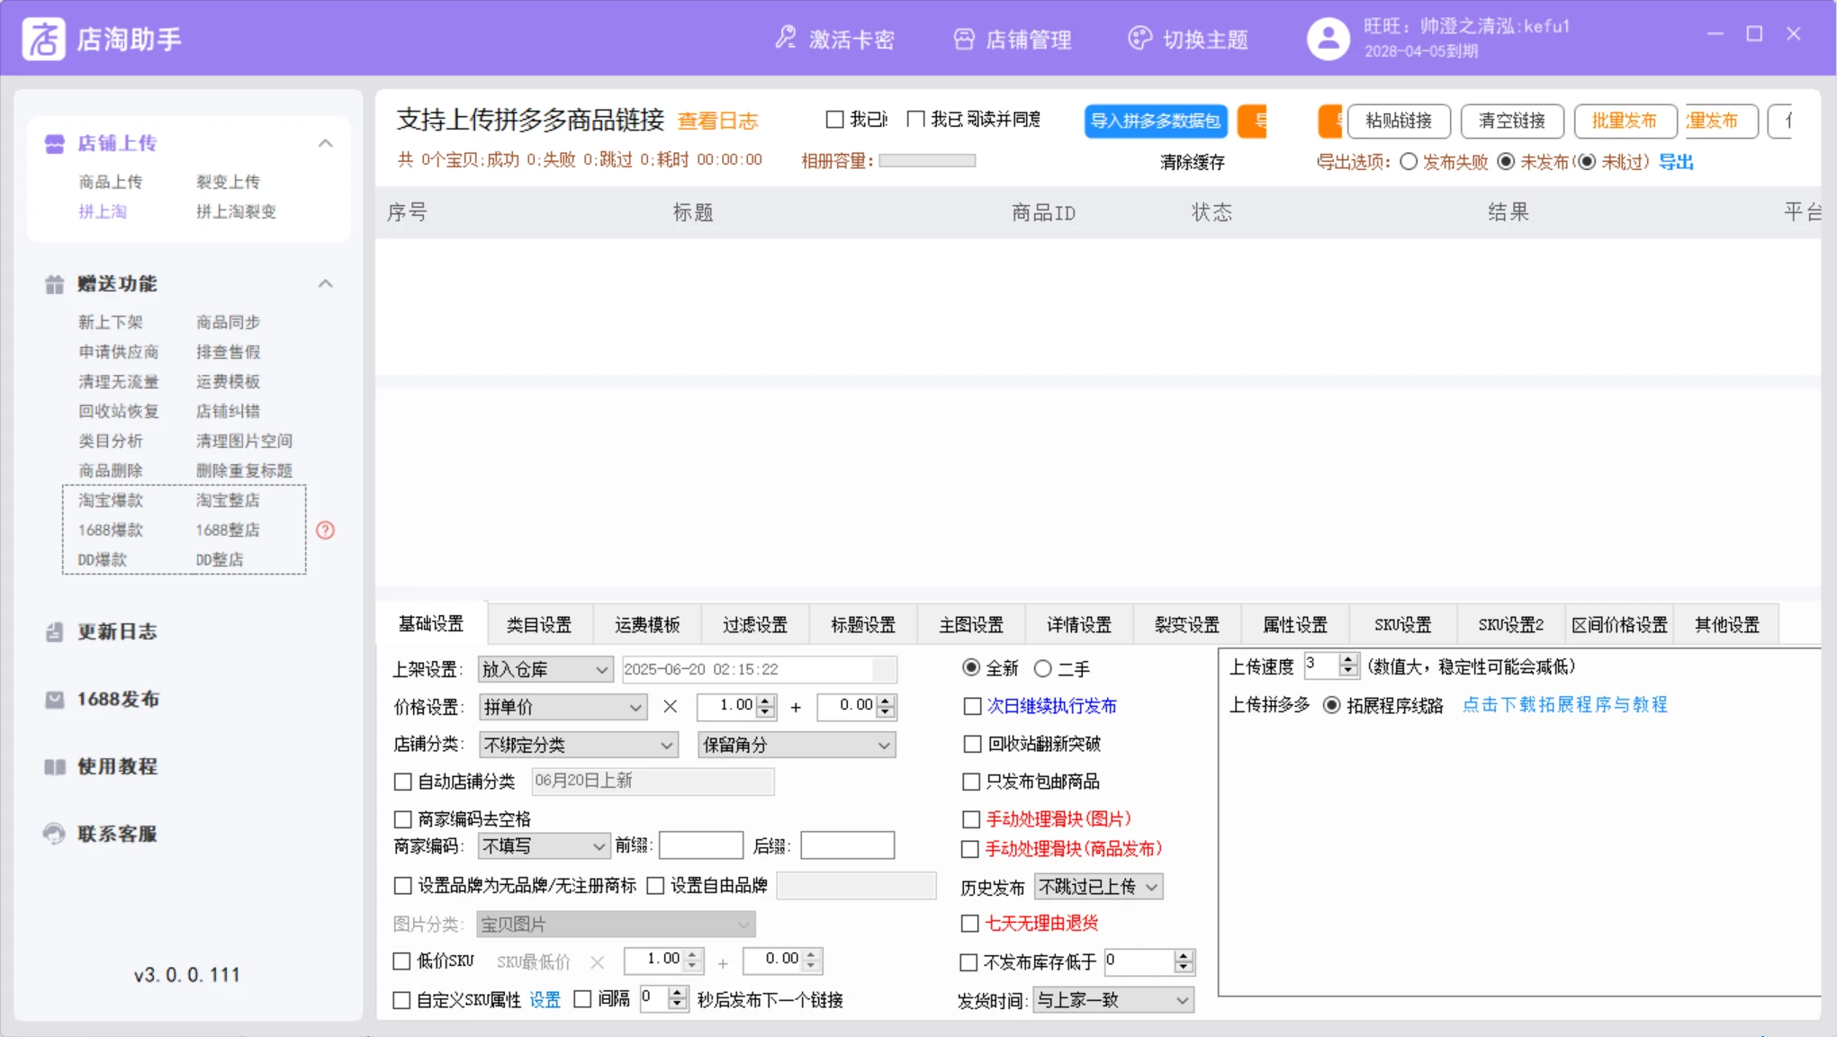Image resolution: width=1837 pixels, height=1037 pixels.
Task: Click the 批量发布 button
Action: pos(1625,121)
